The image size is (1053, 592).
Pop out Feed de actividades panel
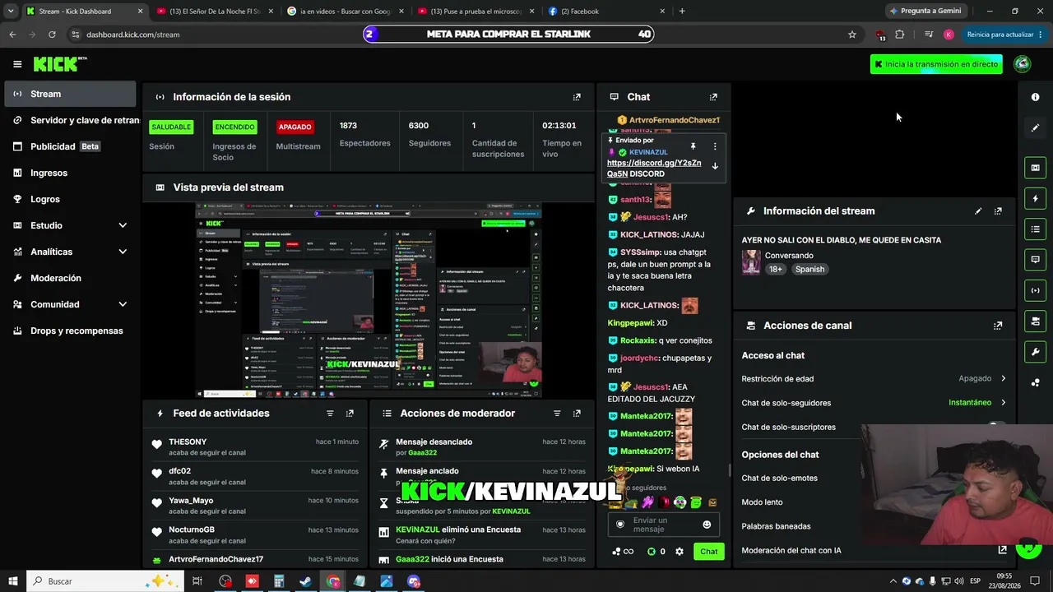(x=350, y=414)
